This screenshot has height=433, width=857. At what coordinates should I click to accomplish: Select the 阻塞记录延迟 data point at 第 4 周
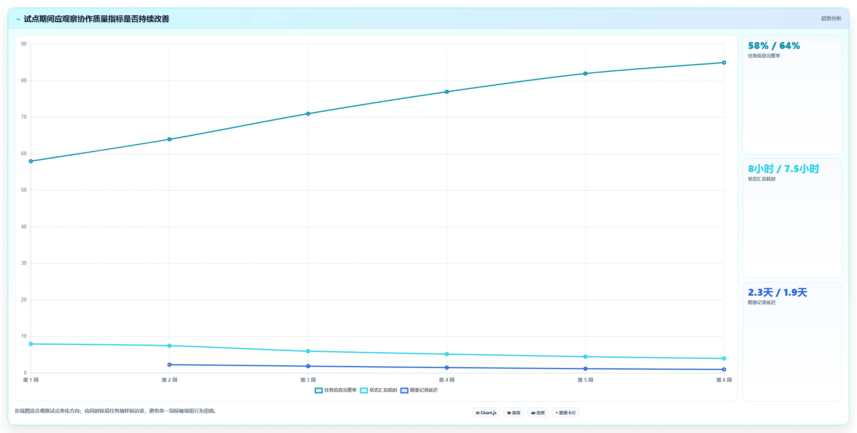(447, 368)
